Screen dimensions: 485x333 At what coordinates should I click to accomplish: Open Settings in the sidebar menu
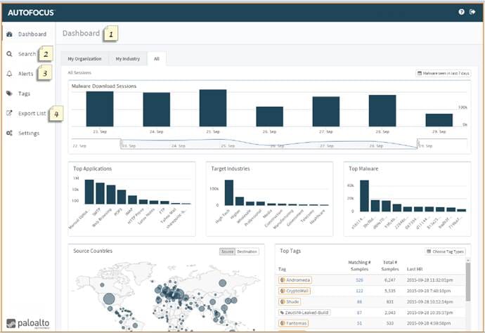pos(29,133)
